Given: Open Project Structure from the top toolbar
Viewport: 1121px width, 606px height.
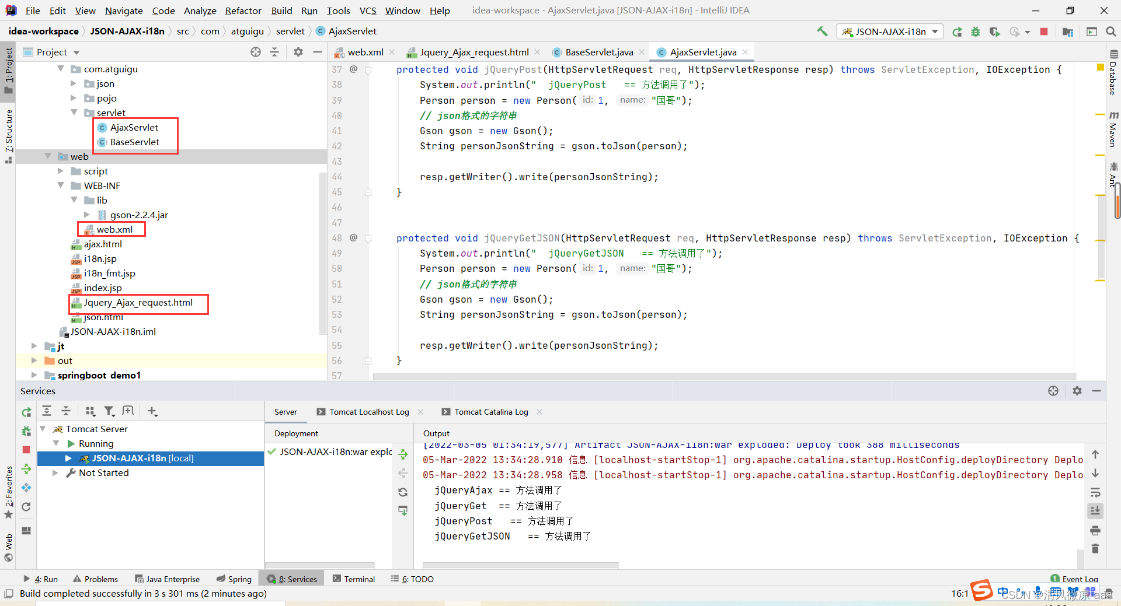Looking at the screenshot, I should [1068, 31].
